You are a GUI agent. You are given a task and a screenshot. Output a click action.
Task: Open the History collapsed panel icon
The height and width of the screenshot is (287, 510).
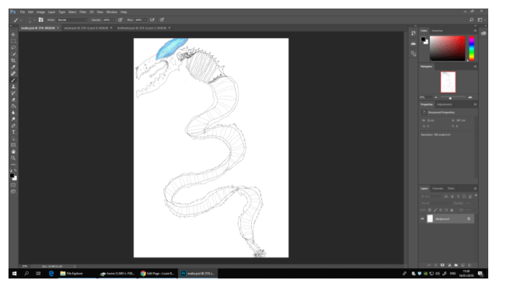point(414,33)
